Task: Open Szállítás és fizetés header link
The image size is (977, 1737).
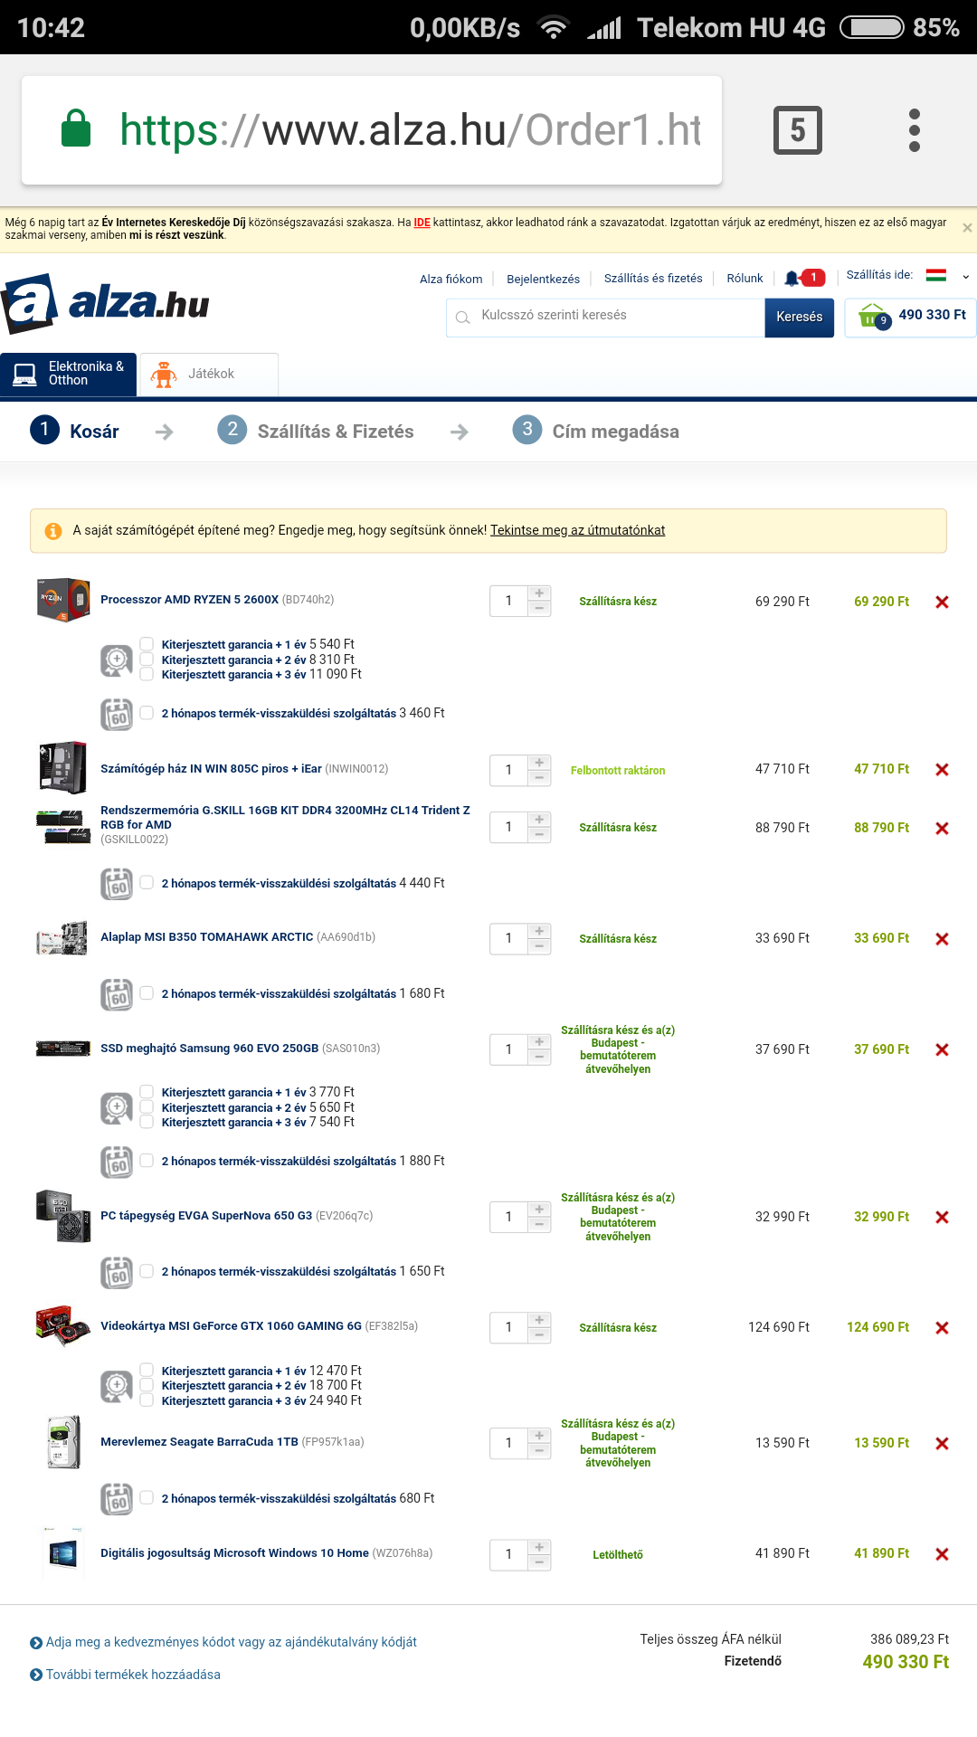Action: point(653,279)
